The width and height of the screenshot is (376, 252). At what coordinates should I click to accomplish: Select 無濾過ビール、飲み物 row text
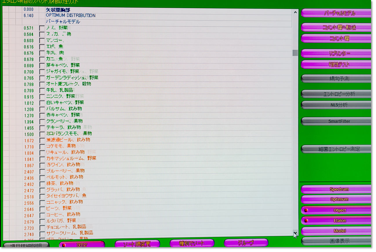click(x=68, y=140)
